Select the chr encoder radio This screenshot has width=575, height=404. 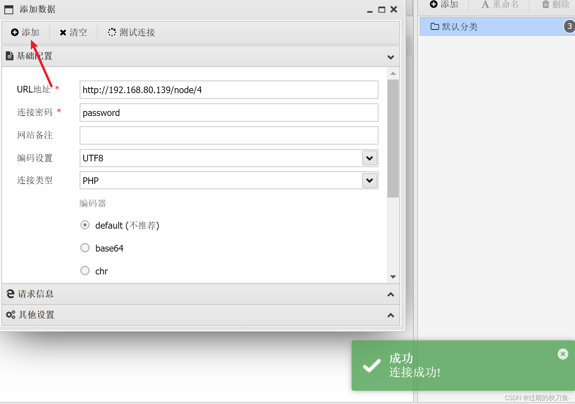click(x=85, y=270)
